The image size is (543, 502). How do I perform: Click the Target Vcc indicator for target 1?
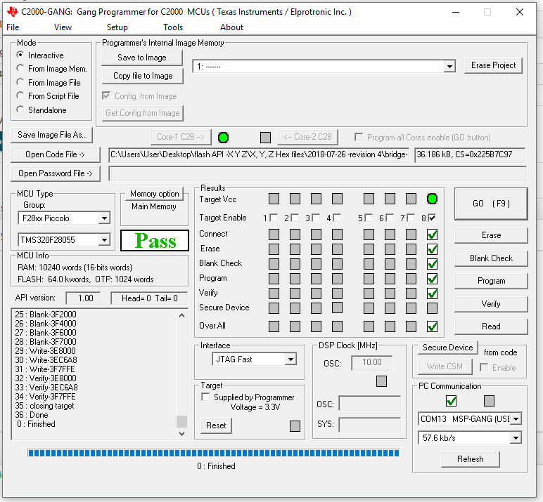(x=274, y=199)
